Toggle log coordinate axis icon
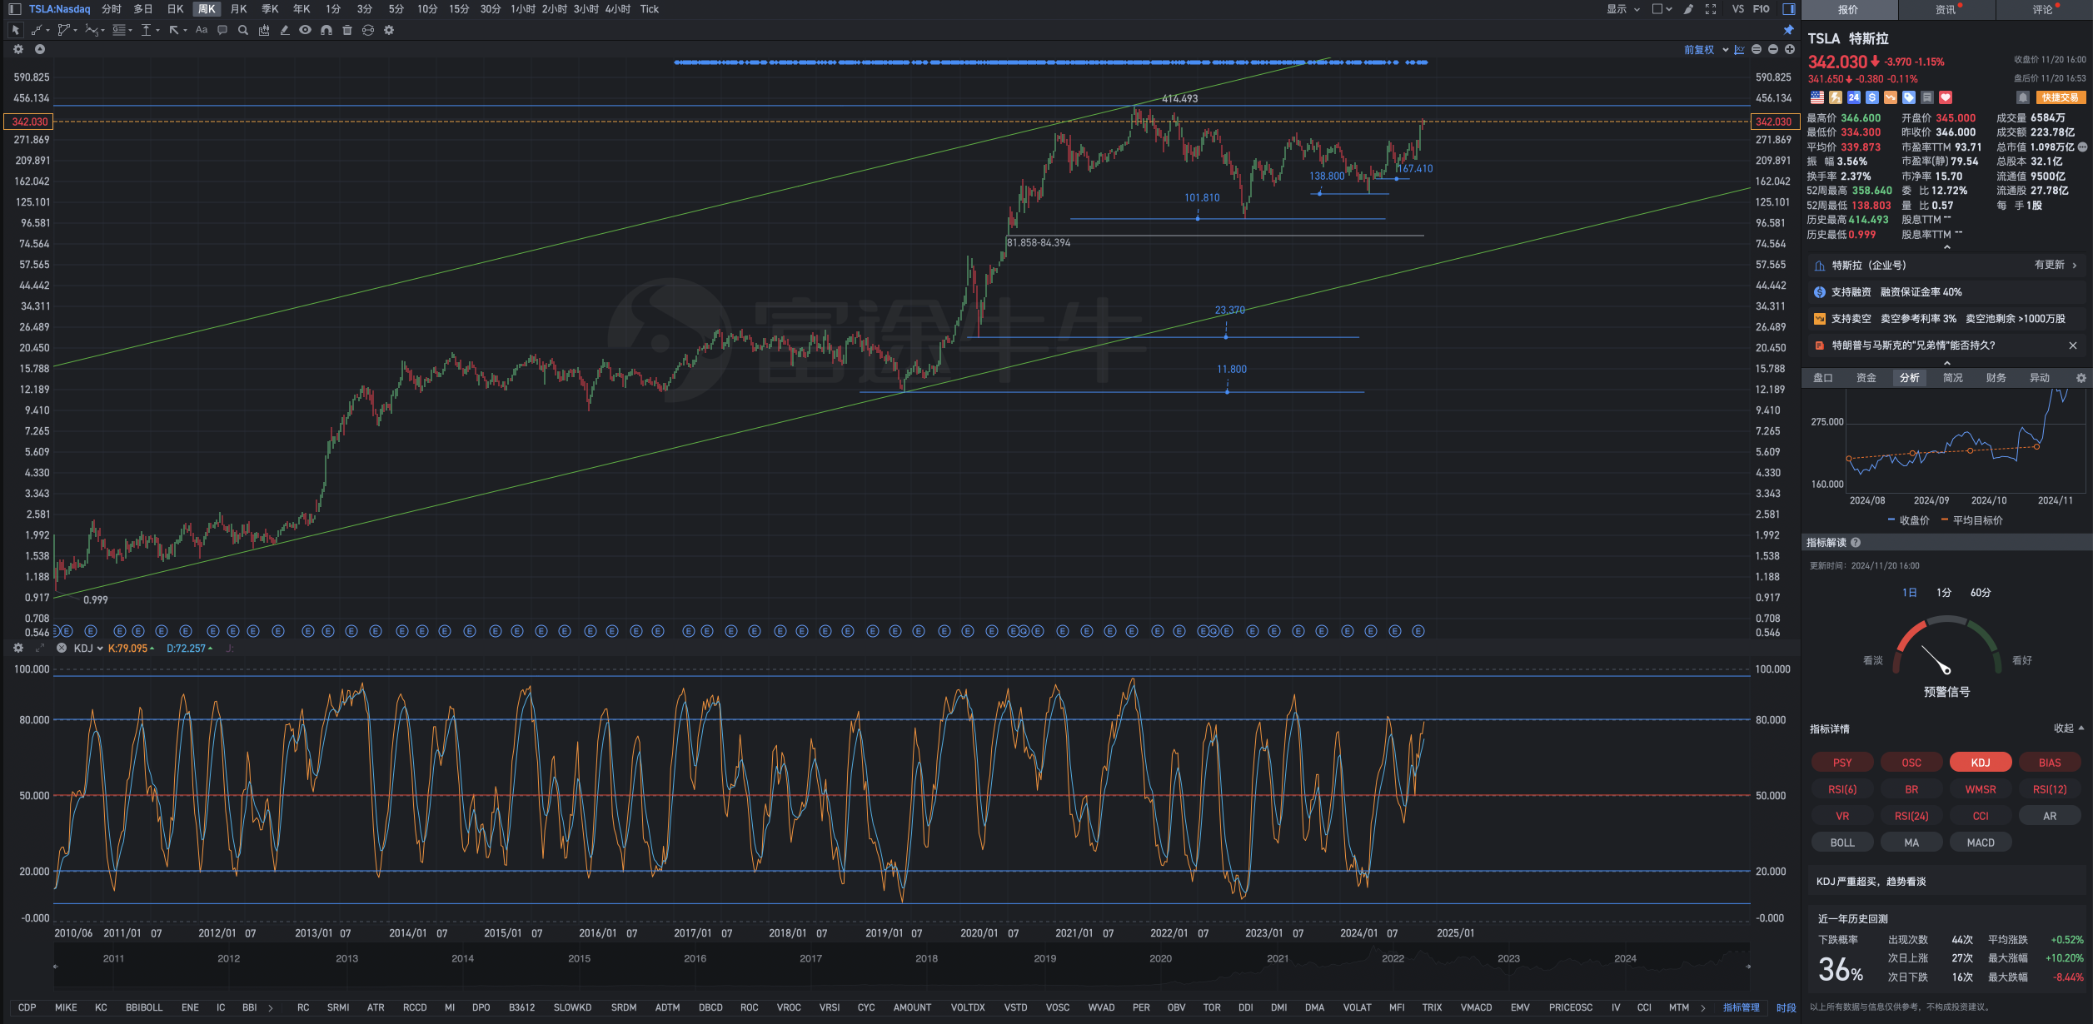The width and height of the screenshot is (2093, 1024). point(1739,50)
